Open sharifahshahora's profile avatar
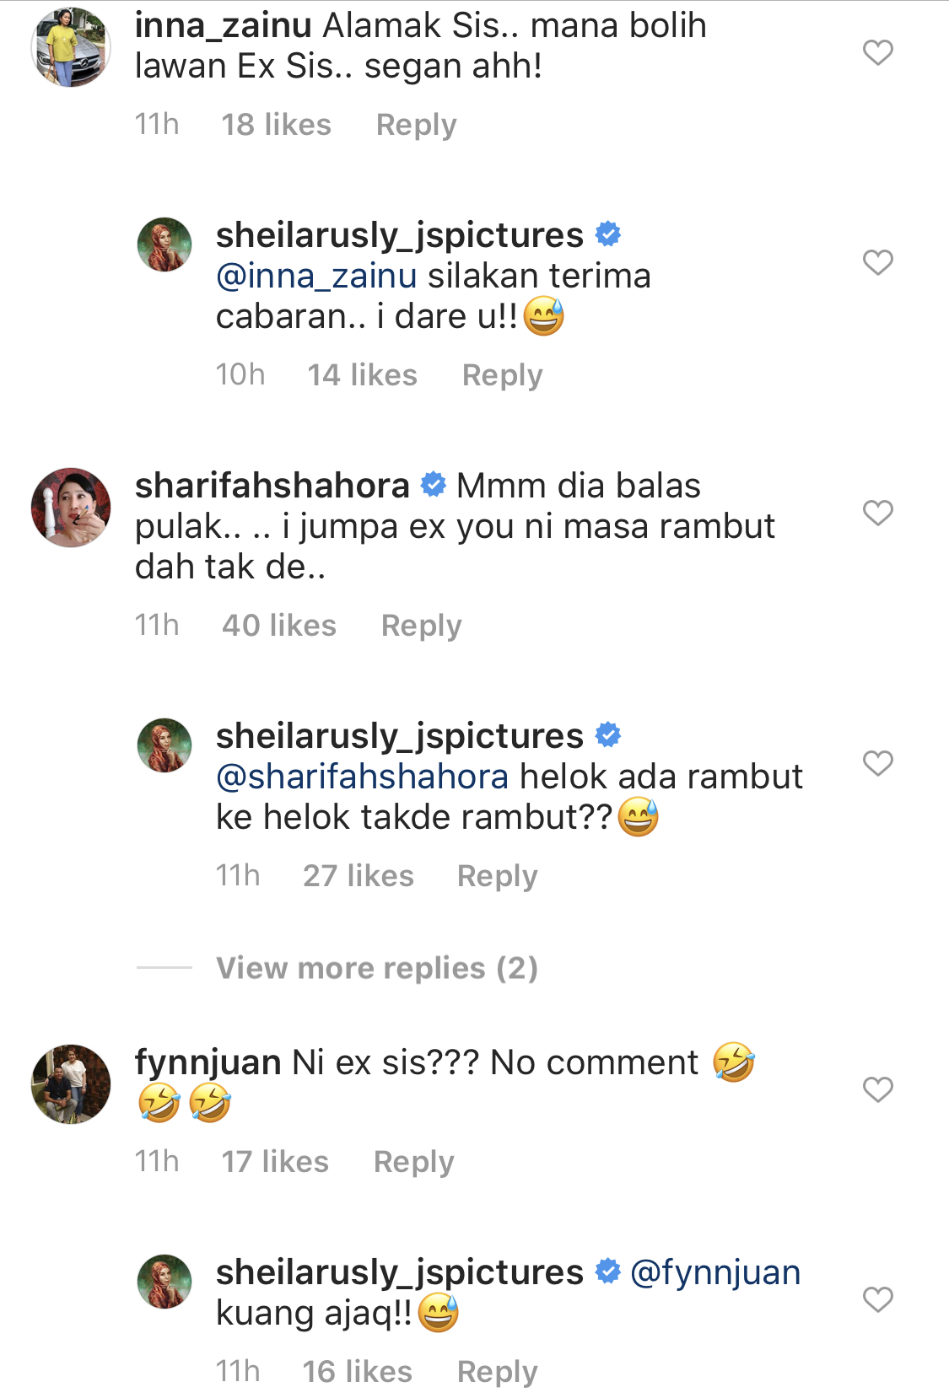This screenshot has height=1398, width=949. click(x=71, y=508)
